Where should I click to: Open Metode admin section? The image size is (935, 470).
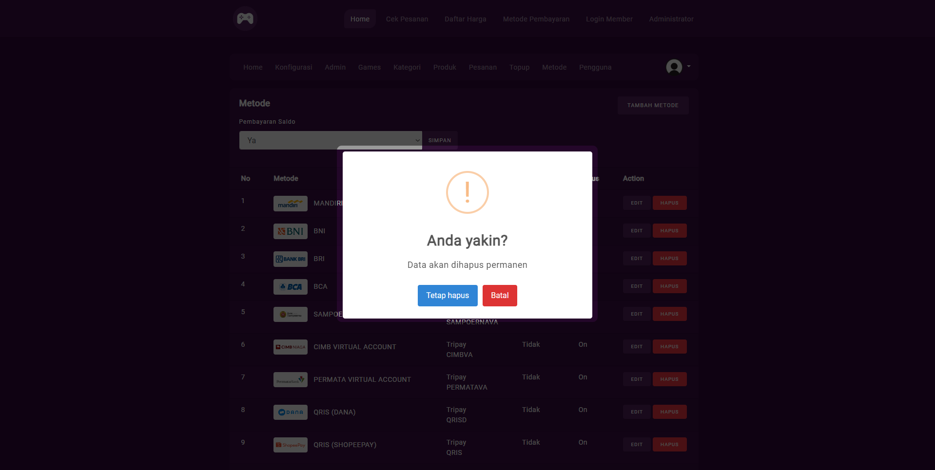(x=554, y=67)
